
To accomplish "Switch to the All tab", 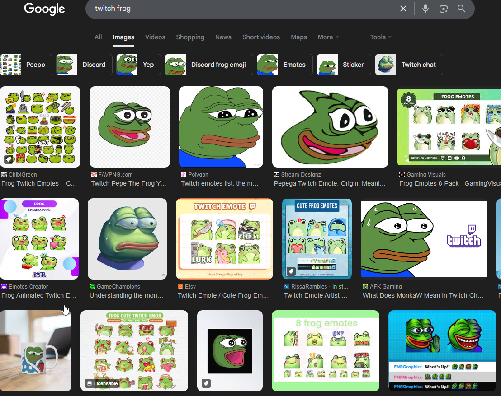I will [x=98, y=37].
